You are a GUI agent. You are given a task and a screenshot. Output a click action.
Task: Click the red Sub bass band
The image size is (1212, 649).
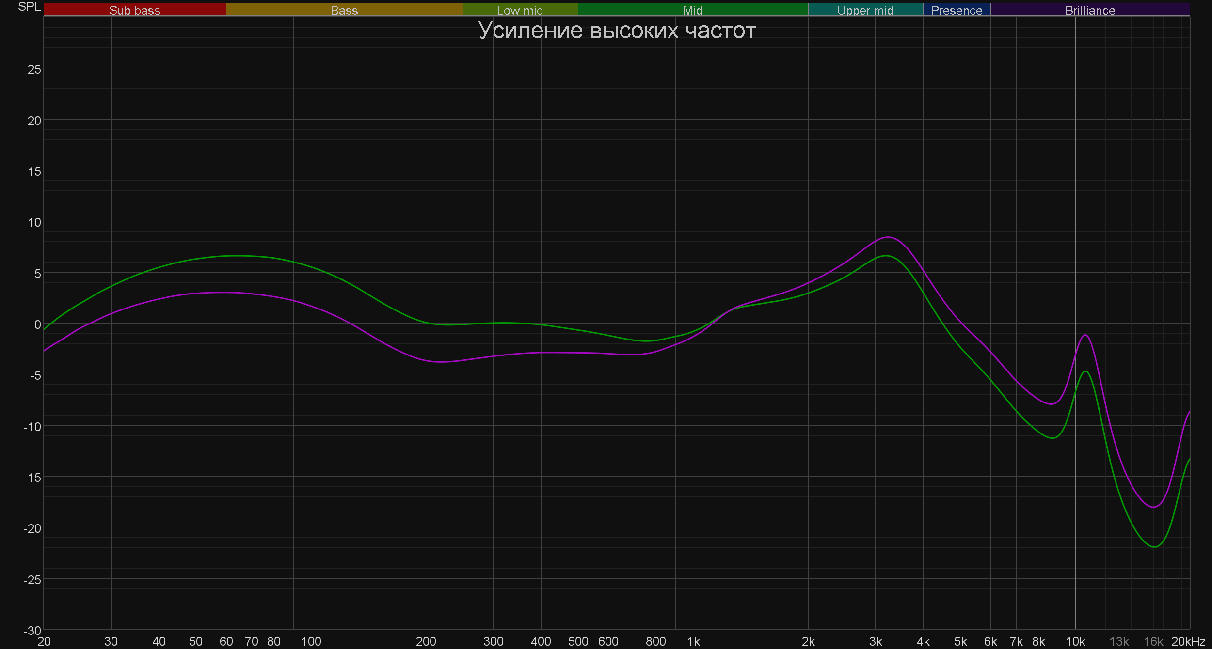coord(134,10)
